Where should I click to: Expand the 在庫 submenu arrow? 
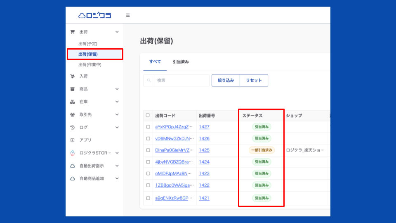pyautogui.click(x=117, y=102)
